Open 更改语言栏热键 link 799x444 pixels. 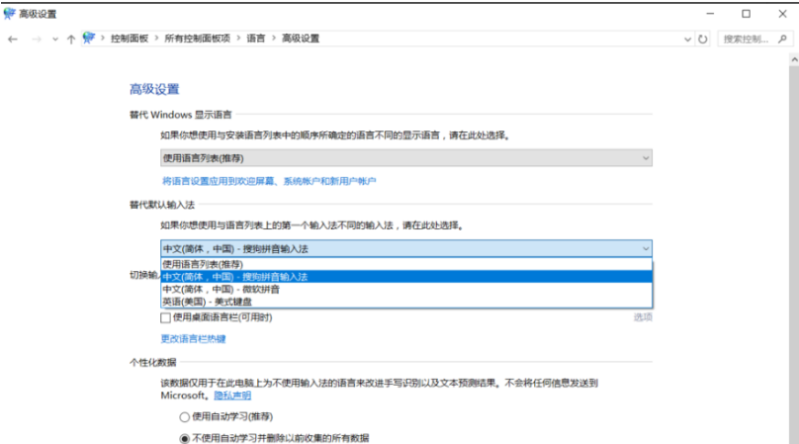click(193, 339)
